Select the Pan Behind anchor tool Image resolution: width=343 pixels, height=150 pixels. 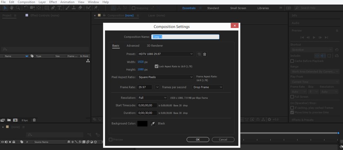(x=39, y=8)
